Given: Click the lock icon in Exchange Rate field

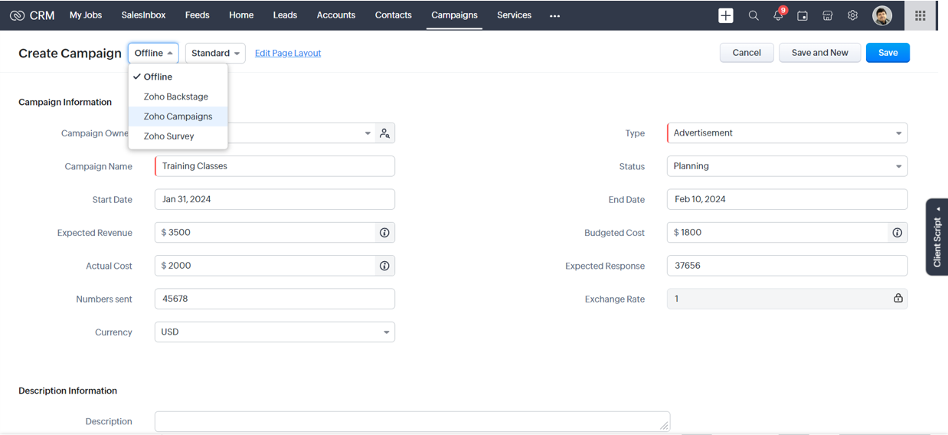Looking at the screenshot, I should [898, 299].
